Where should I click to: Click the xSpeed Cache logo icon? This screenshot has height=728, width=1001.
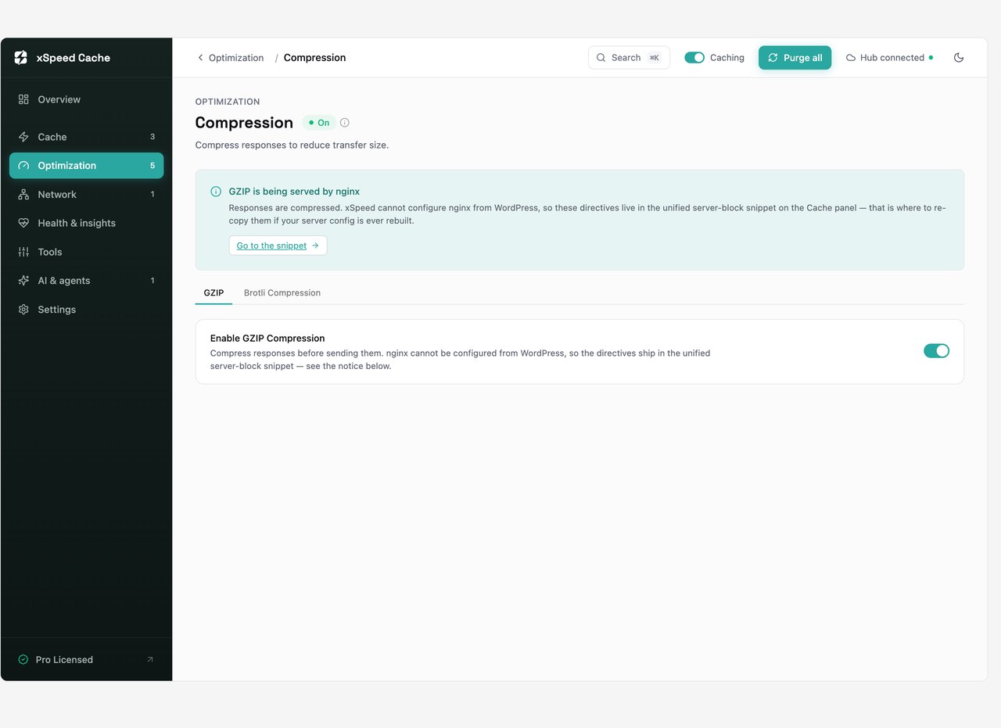coord(21,58)
